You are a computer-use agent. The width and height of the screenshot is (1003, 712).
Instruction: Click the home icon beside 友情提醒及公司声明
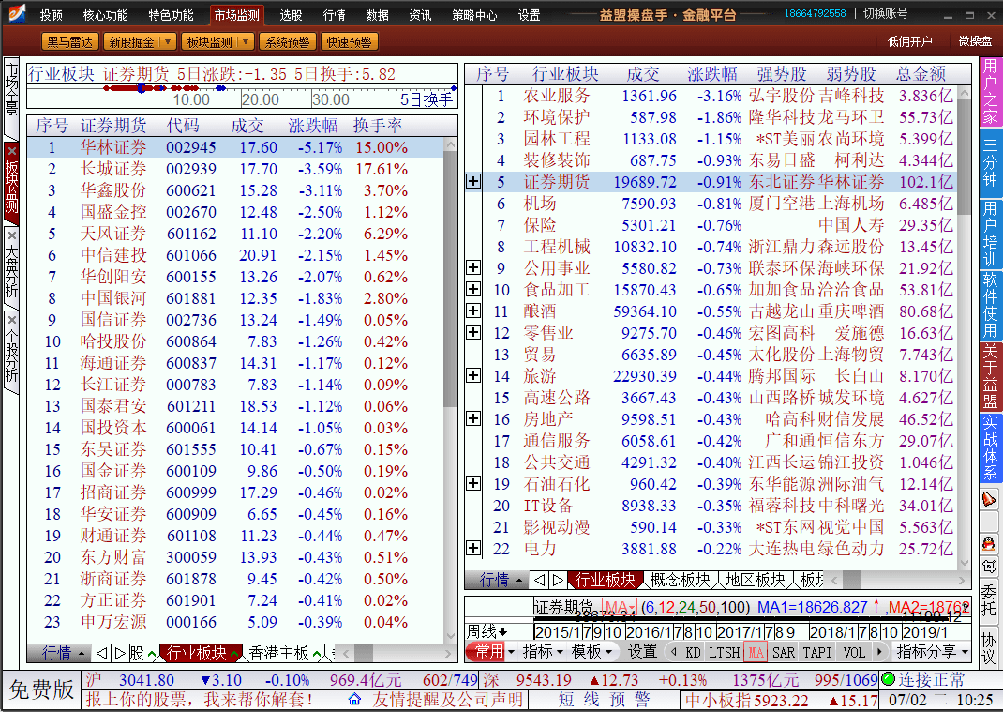click(354, 699)
